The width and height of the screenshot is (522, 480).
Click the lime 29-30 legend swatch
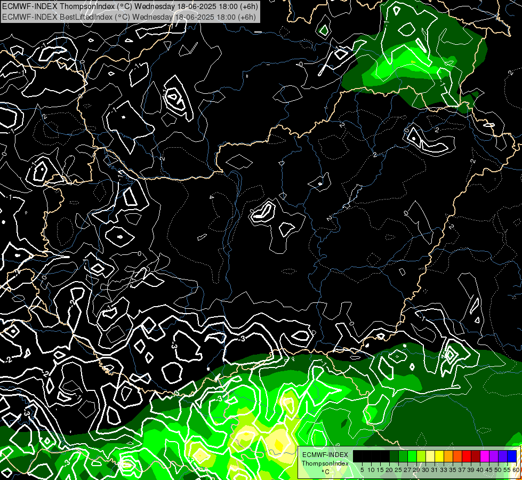pyautogui.click(x=421, y=456)
